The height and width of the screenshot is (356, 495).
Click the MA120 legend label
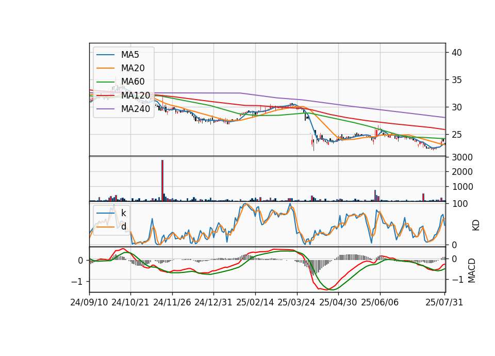(136, 95)
